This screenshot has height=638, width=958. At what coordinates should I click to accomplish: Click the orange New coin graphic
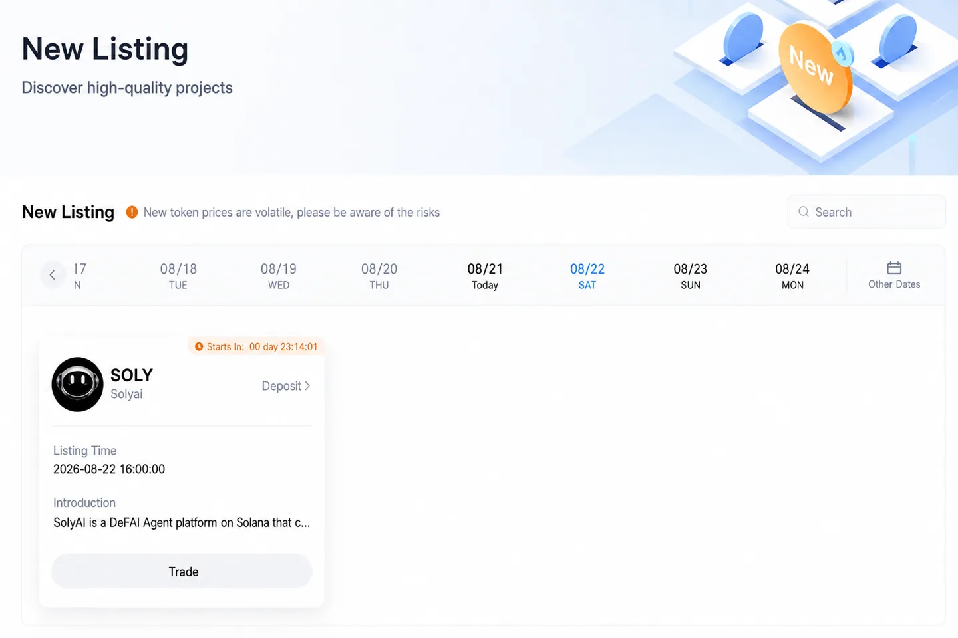tap(816, 67)
